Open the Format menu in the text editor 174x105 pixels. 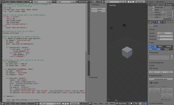click(23, 104)
